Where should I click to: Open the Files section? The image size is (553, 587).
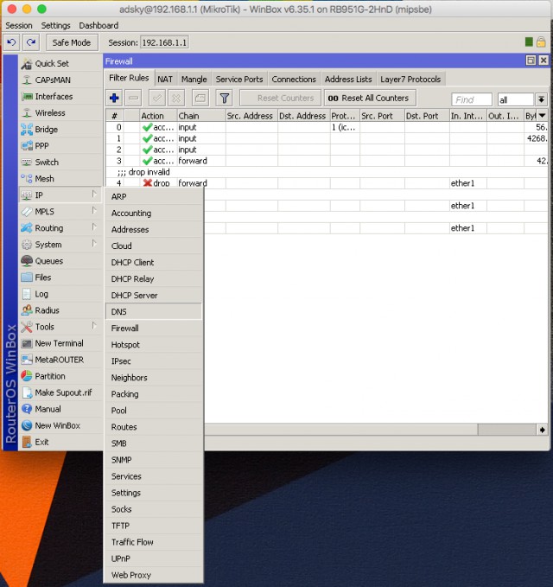[x=60, y=278]
